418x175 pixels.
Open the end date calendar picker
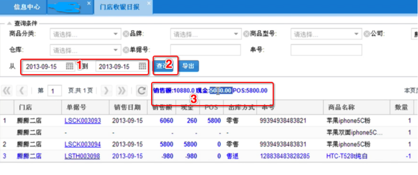click(x=143, y=66)
